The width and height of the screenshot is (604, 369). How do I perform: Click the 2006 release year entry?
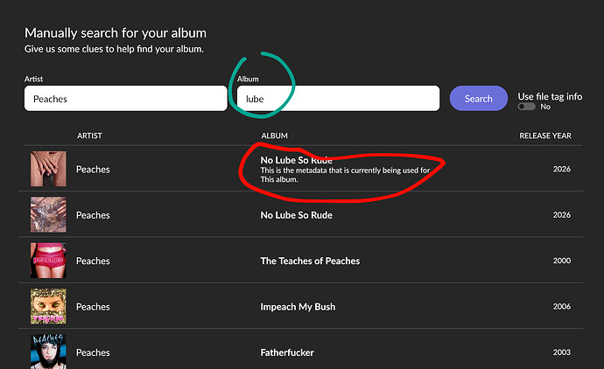click(x=561, y=307)
